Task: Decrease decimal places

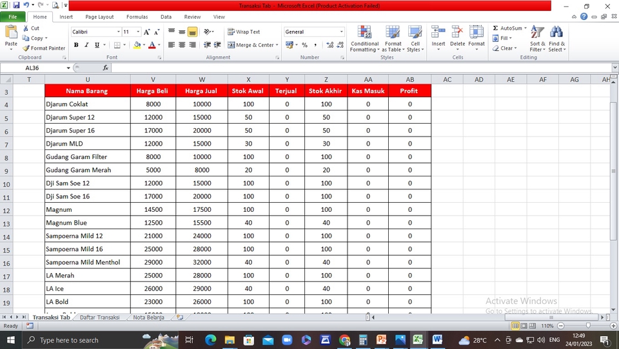Action: (x=340, y=45)
